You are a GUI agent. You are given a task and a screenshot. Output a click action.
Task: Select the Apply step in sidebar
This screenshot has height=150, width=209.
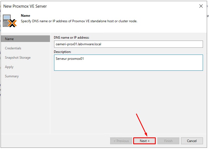coord(9,67)
